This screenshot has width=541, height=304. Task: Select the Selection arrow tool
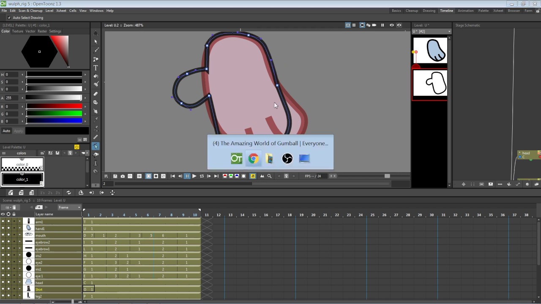[96, 41]
